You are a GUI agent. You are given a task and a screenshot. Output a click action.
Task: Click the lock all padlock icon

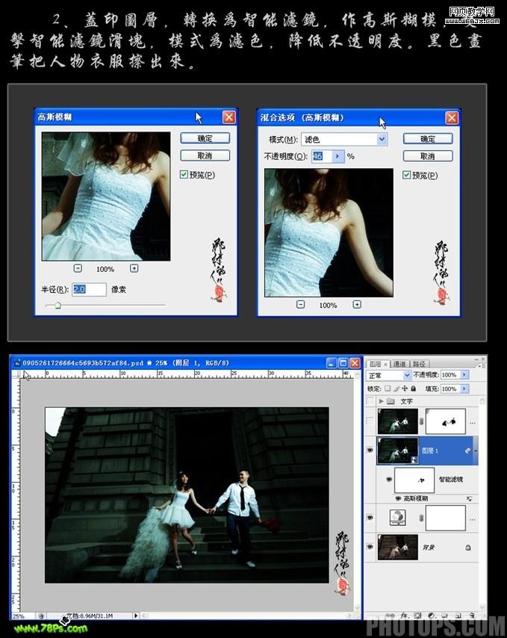pos(413,388)
